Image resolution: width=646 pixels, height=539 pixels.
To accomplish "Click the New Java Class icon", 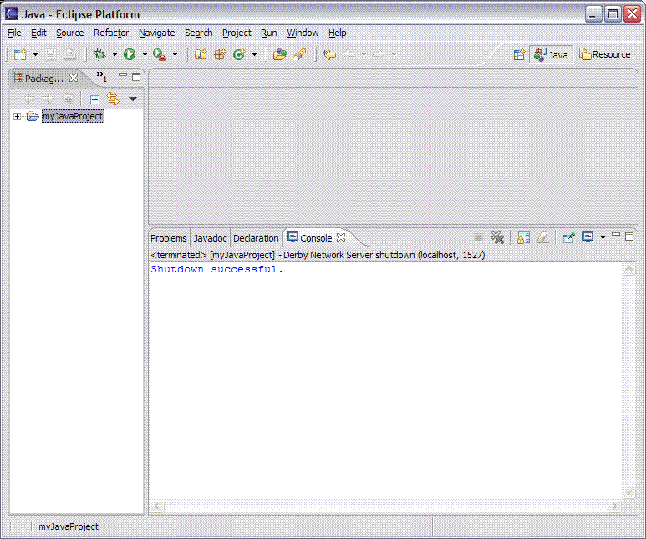I will click(238, 54).
